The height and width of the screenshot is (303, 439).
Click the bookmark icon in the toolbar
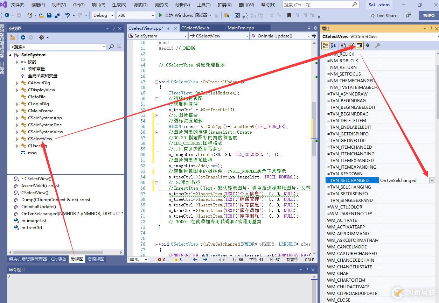(289, 15)
